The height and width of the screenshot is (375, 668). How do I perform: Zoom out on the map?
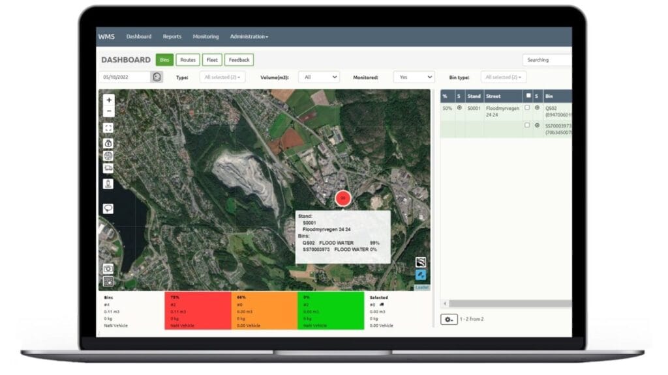coord(109,111)
